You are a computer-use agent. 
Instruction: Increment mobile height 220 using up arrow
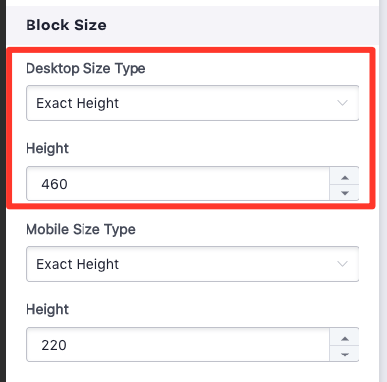tap(345, 338)
